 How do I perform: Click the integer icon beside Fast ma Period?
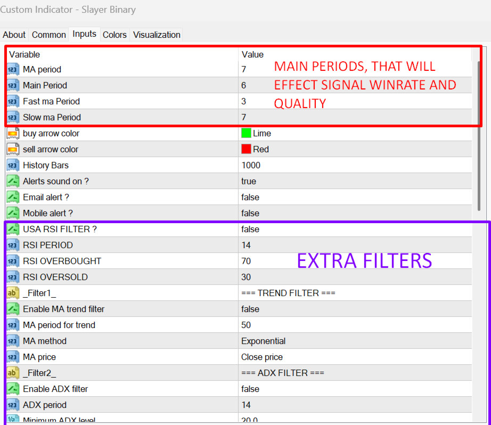13,102
